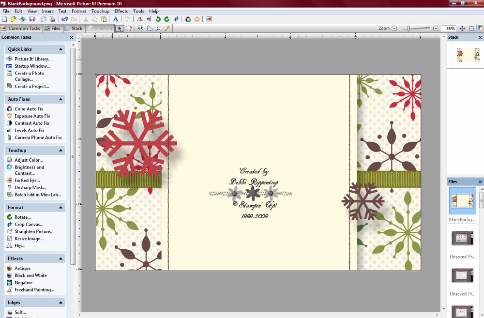Open the Edit menu
484x318 pixels.
(x=18, y=11)
